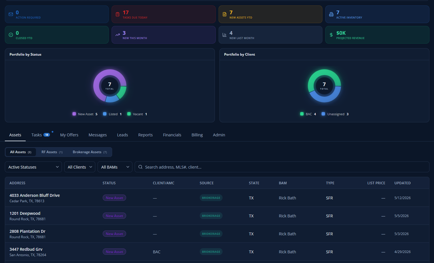Screen dimensions: 434x263
Task: Click the green BAC legend swatch
Action: tap(302, 114)
